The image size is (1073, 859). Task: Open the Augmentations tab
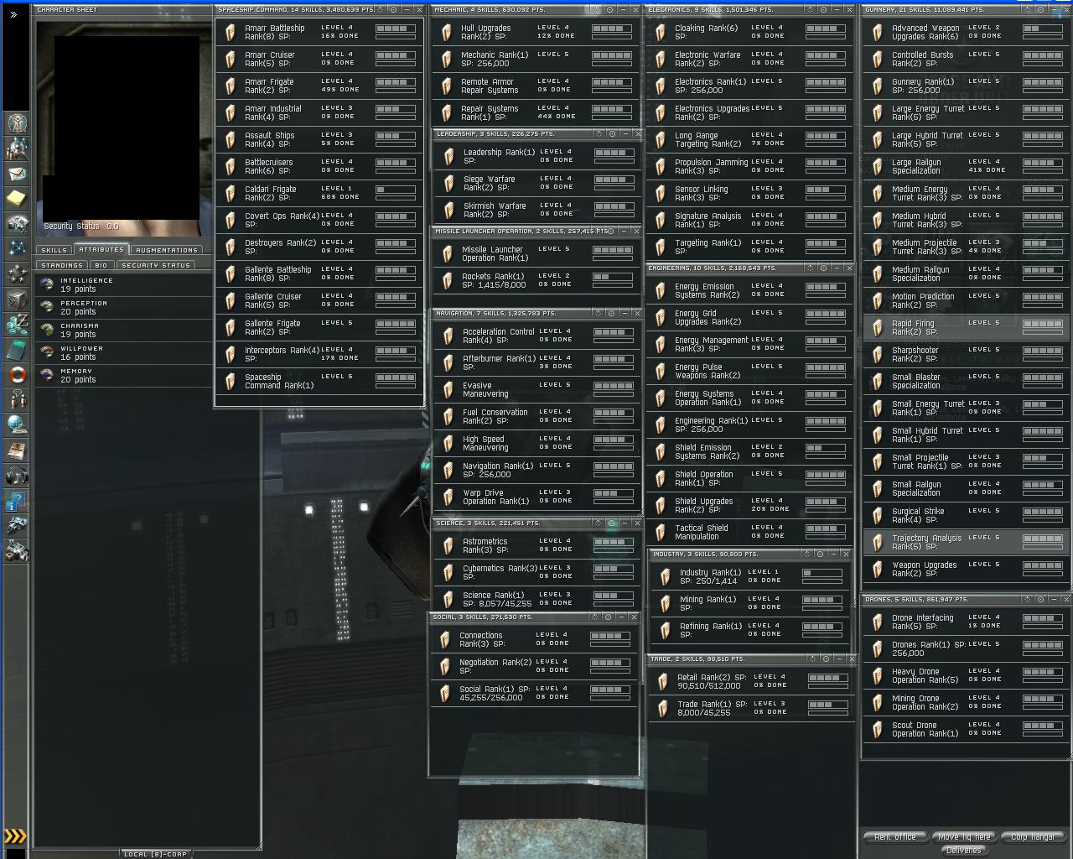[x=167, y=250]
